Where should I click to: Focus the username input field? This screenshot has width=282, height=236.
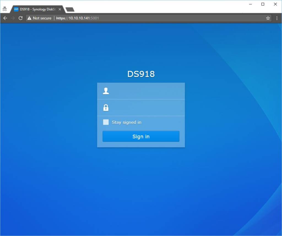(141, 91)
